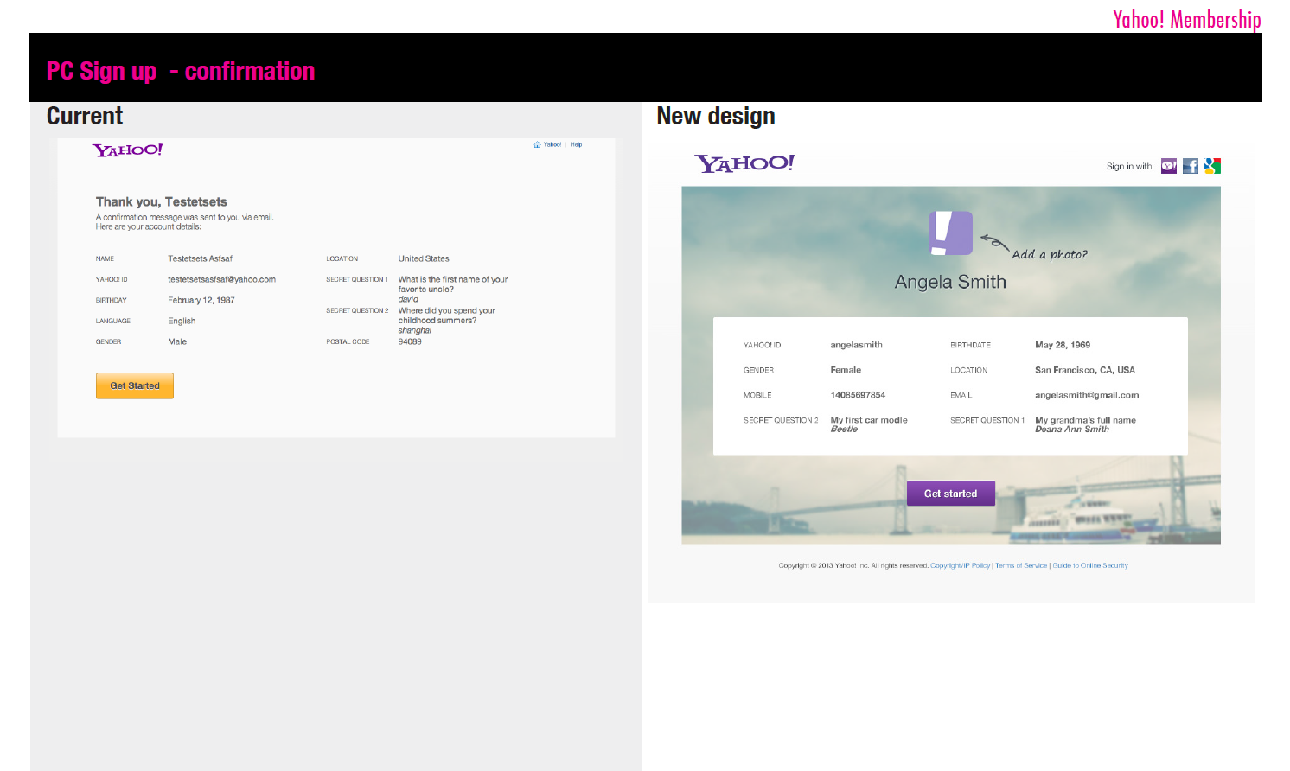Image resolution: width=1290 pixels, height=771 pixels.
Task: Click the purple exclamation avatar placeholder
Action: tap(950, 233)
